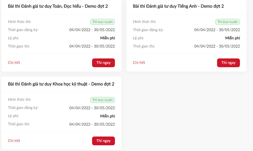Click registration date range on Tiếng Anh card
Screen dimensions: 253x151
coord(217,30)
